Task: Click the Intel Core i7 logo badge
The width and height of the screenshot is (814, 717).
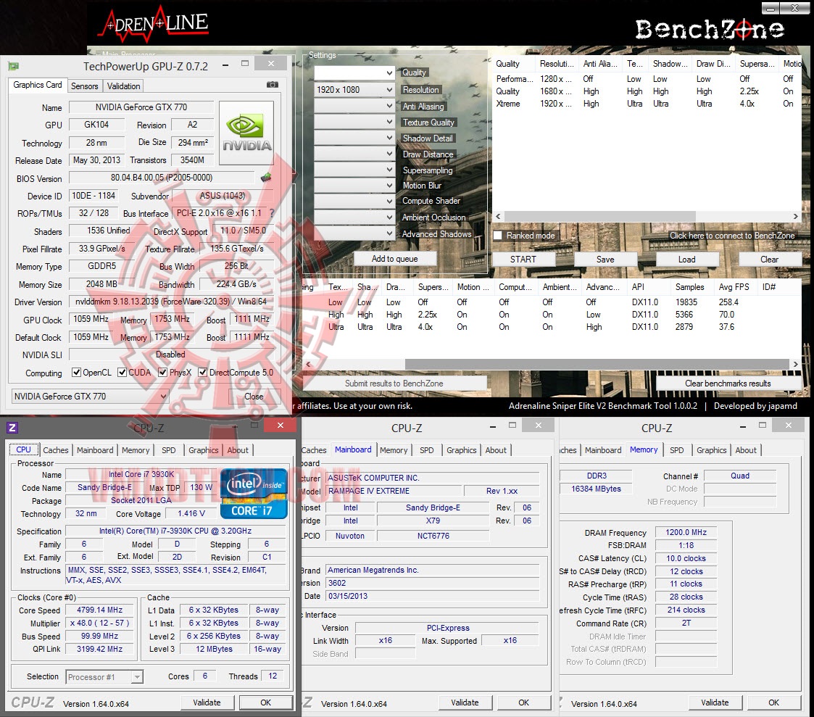Action: pos(254,494)
